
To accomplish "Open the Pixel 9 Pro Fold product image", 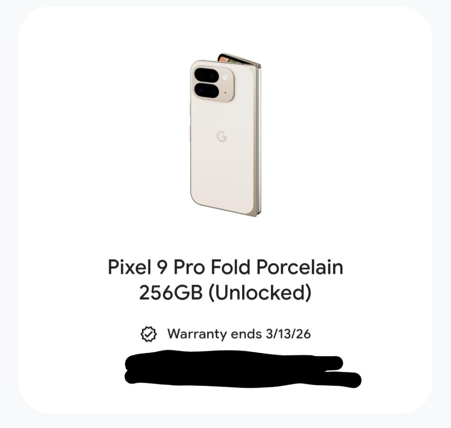I will coord(225,135).
